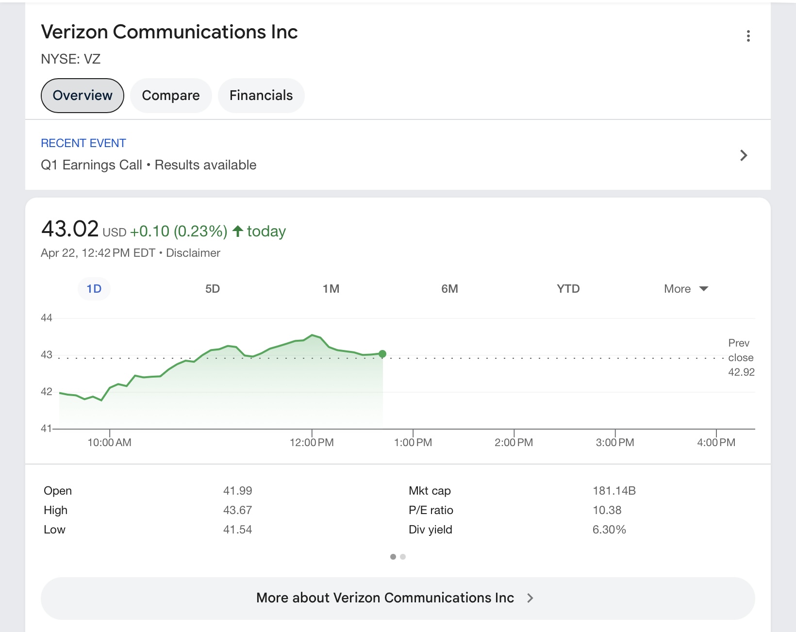Open the three-dot more options menu
This screenshot has width=796, height=632.
tap(748, 36)
